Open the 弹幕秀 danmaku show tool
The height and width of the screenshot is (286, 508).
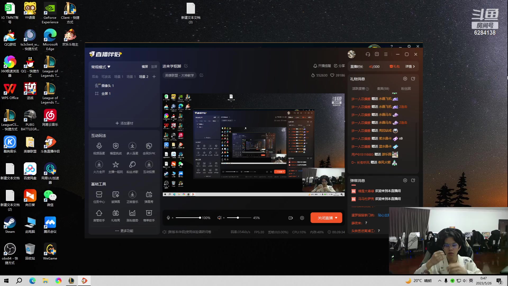coord(149,197)
